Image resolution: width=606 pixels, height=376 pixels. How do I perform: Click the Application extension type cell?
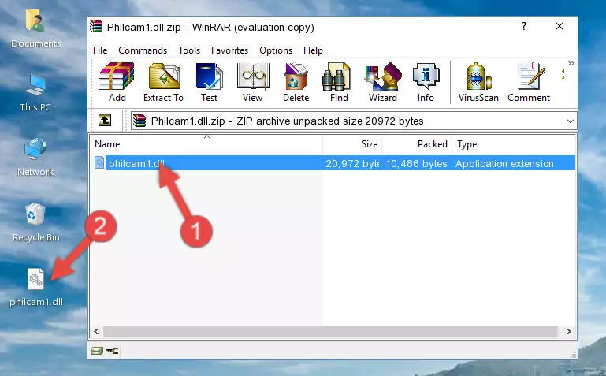pyautogui.click(x=504, y=163)
